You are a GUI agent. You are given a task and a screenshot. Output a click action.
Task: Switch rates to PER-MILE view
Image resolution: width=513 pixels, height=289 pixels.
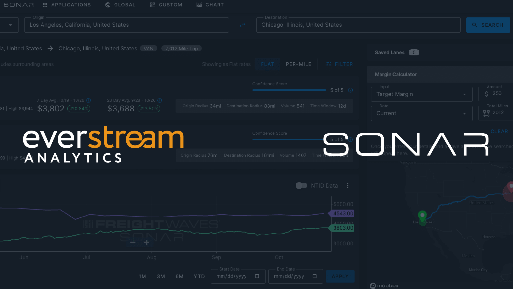tap(298, 64)
